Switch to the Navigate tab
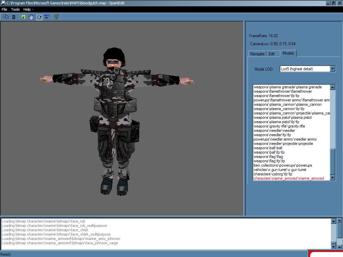343x257 pixels. coord(257,54)
